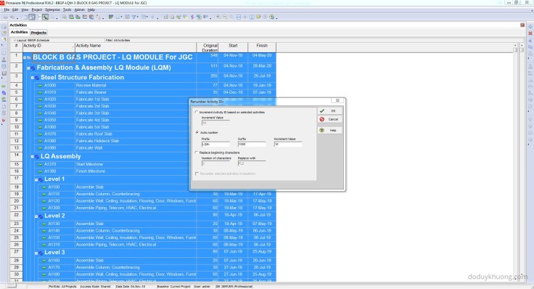Click the red X Delete icon in right command bar
Screen dimensions: 534x289
[530, 33]
